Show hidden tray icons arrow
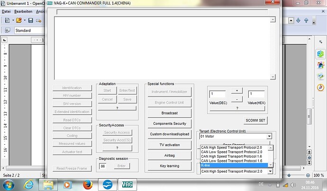The width and height of the screenshot is (327, 191). [x=270, y=185]
